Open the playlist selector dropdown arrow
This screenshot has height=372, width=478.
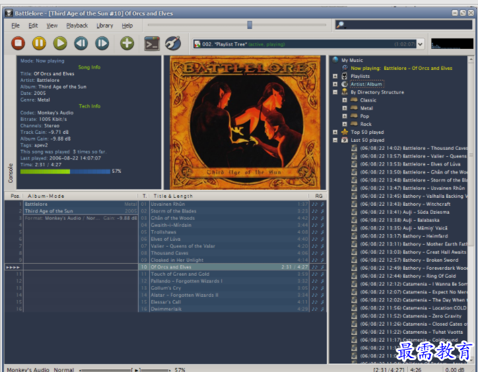420,44
